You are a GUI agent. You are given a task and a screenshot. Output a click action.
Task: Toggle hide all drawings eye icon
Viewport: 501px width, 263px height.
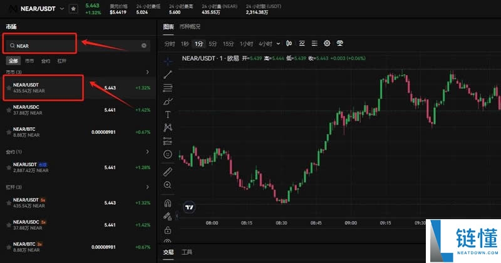click(168, 241)
